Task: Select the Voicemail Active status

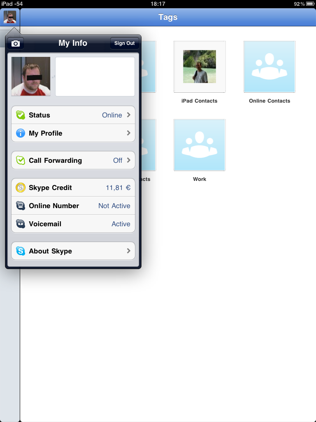Action: coord(121,224)
